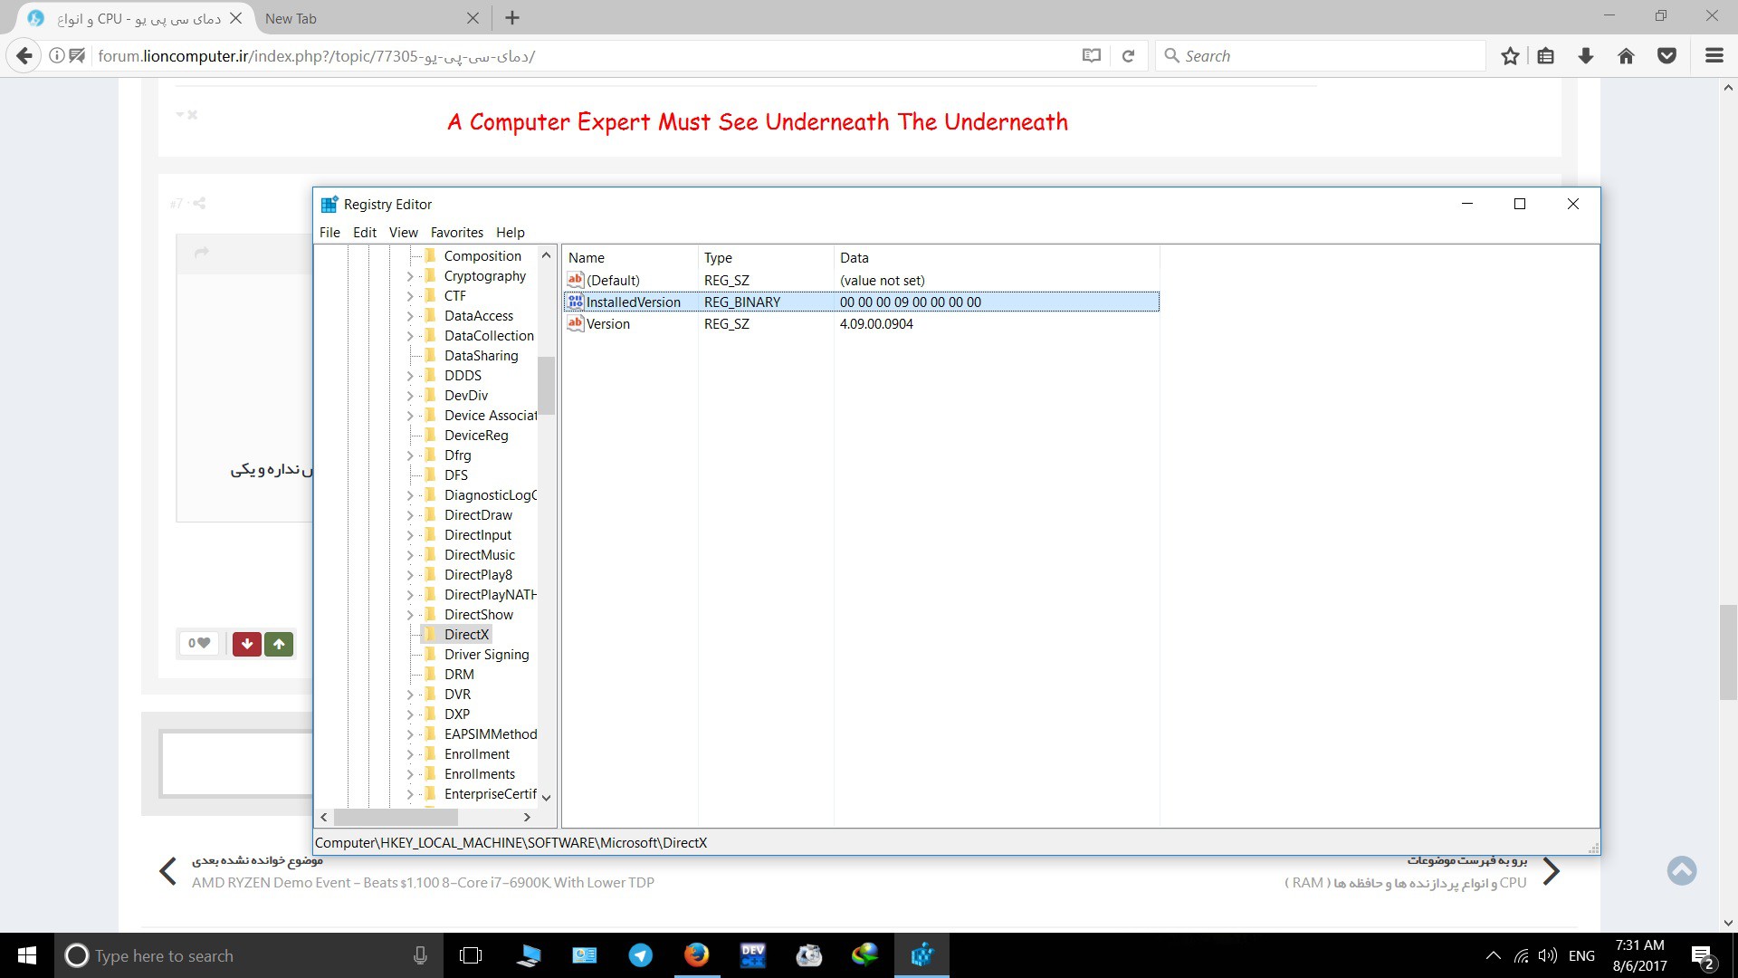Click the Pocket save icon
The width and height of the screenshot is (1738, 978).
[x=1666, y=56]
